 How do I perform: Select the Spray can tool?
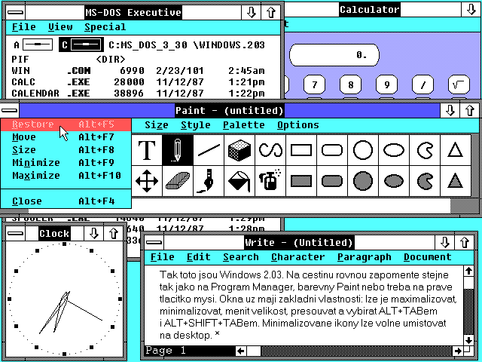[x=270, y=181]
